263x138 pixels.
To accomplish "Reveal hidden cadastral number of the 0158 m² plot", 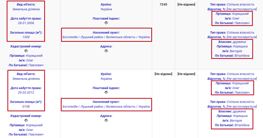I will (26, 120).
